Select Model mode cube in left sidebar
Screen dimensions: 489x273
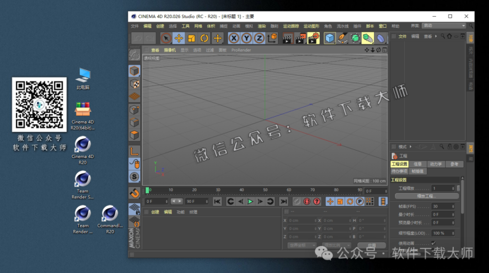[134, 71]
